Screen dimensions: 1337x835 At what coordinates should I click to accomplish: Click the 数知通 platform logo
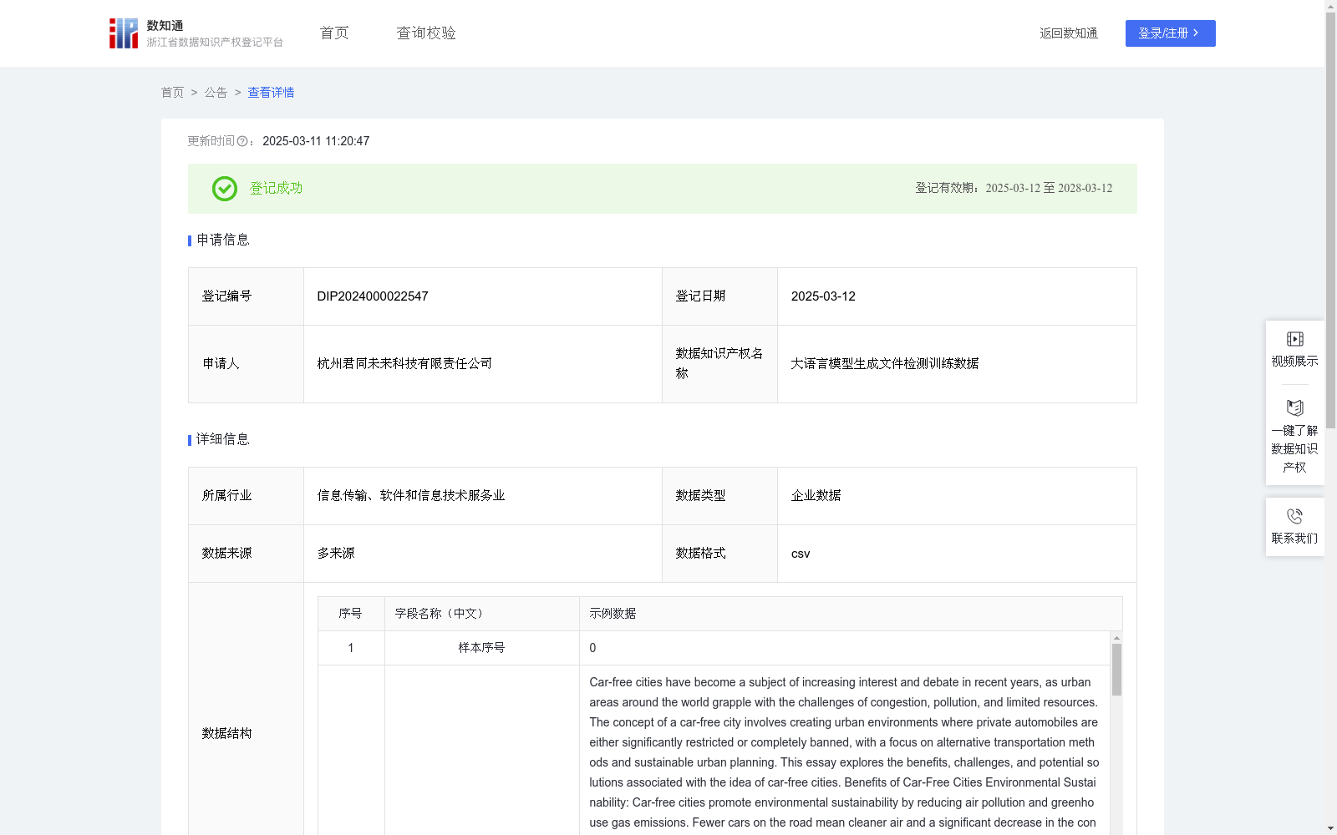pos(196,33)
